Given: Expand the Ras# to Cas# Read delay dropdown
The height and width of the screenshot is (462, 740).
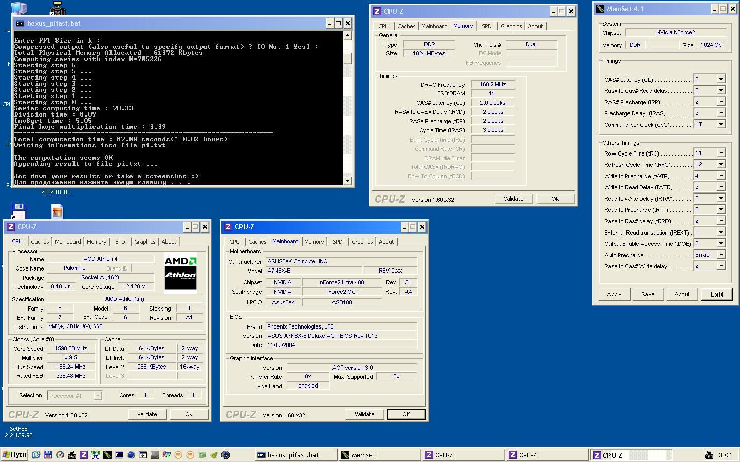Looking at the screenshot, I should pos(721,90).
